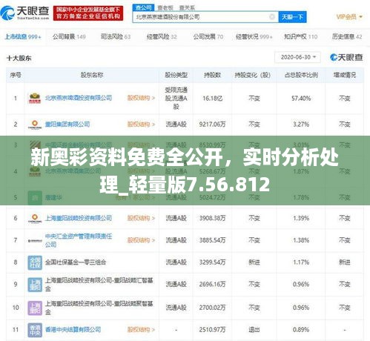Screen dimensions: 370x341
Task: Click the 0.89% share ratio cell
Action: pos(301,330)
